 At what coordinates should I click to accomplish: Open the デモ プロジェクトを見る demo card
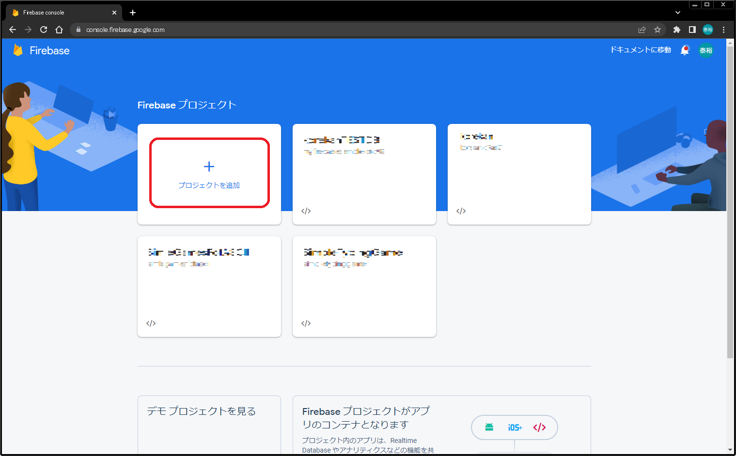[209, 425]
